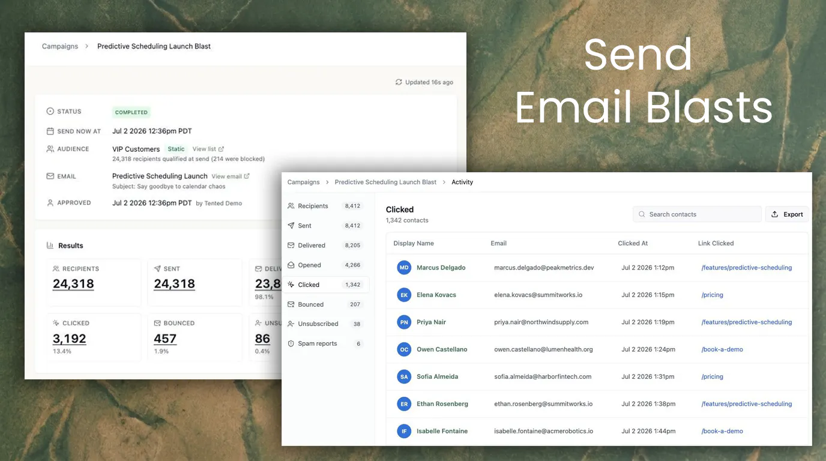Switch to the Unsubscribed tab in the sidebar
This screenshot has width=826, height=461.
point(326,324)
